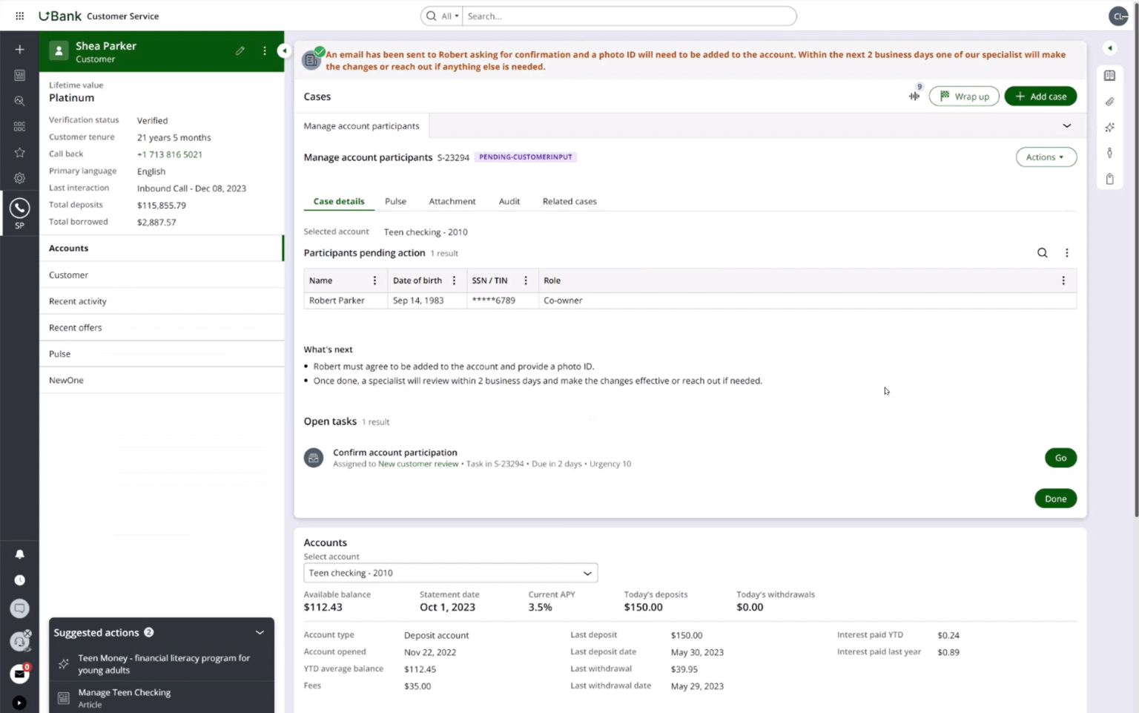1139x713 pixels.
Task: Click Go on Confirm account participation task
Action: (x=1060, y=458)
